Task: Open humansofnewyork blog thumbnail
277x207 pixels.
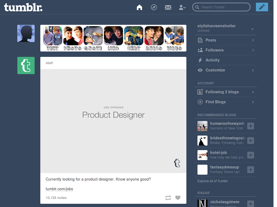Action: point(202,126)
